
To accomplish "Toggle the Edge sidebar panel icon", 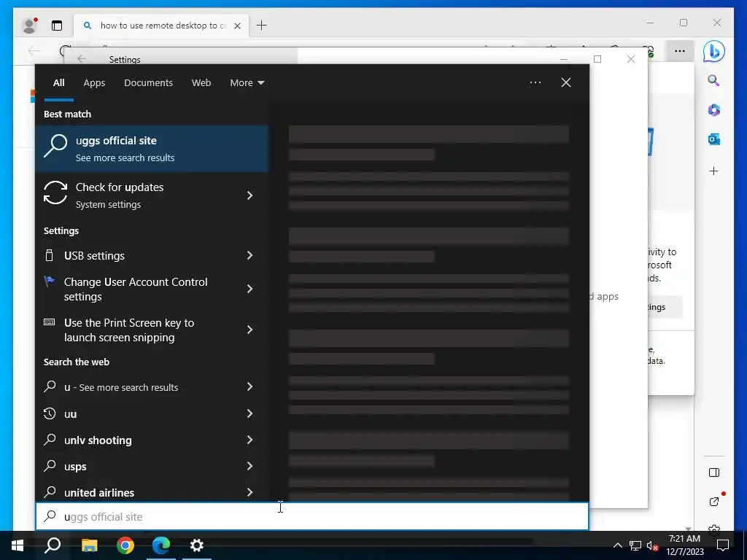I will pyautogui.click(x=713, y=472).
